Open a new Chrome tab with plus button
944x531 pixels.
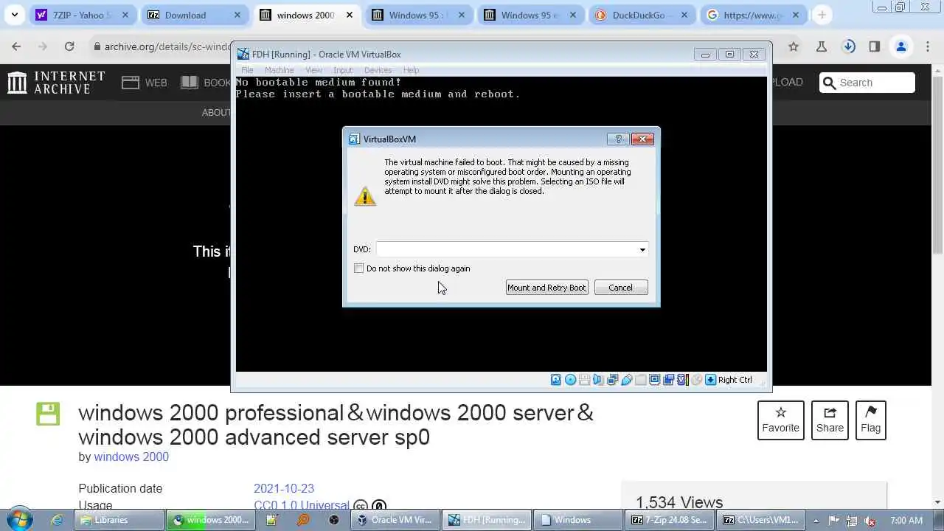click(x=822, y=15)
